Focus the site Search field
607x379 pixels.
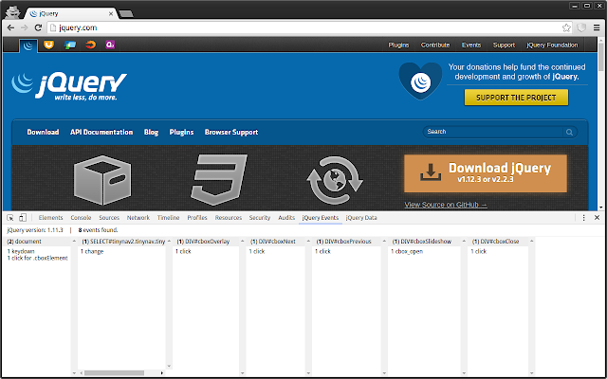[493, 132]
